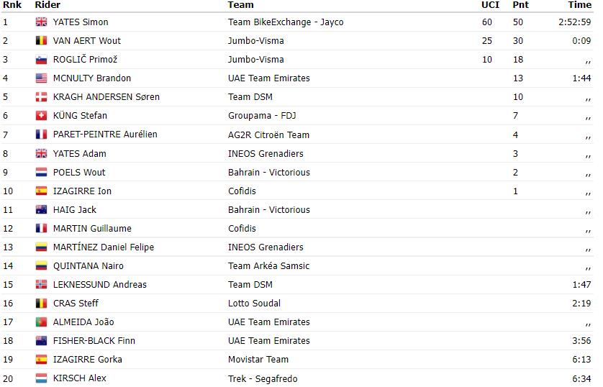Viewport: 603px width, 387px height.
Task: Click the Time column header
Action: [579, 5]
